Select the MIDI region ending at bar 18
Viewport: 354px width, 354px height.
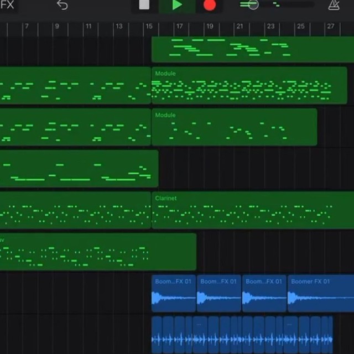tap(98, 252)
